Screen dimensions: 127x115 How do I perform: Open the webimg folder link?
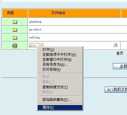[x=34, y=38]
